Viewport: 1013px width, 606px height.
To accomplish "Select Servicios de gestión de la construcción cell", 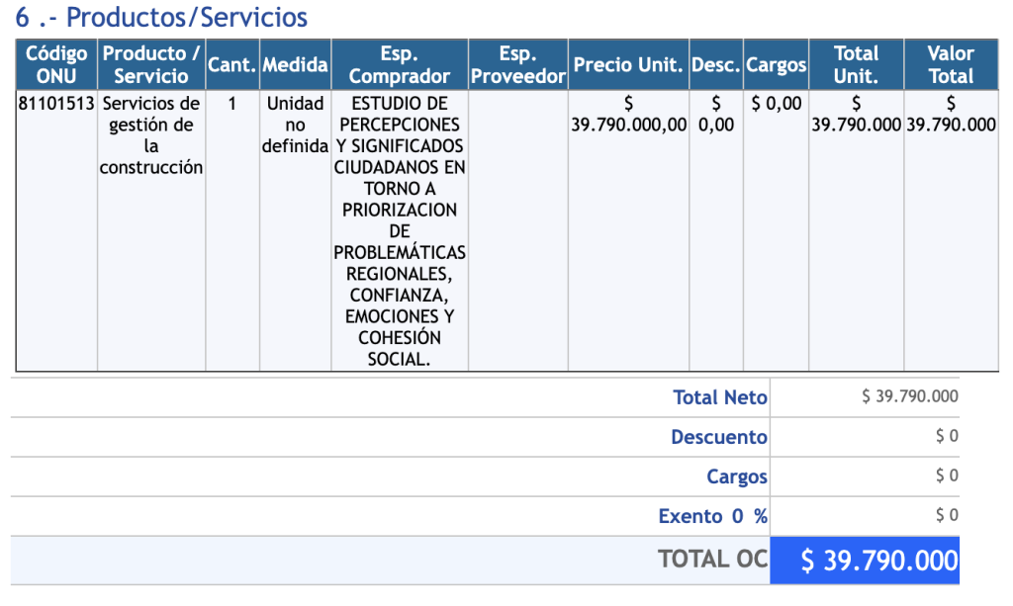I will tap(151, 135).
